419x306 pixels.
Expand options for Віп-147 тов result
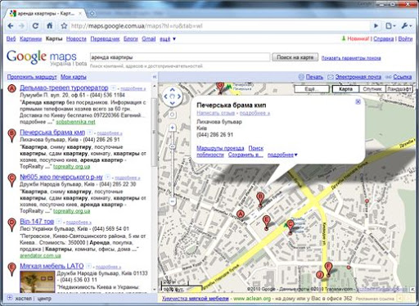pyautogui.click(x=59, y=222)
